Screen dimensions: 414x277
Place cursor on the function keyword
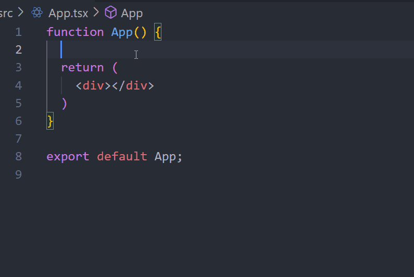point(75,32)
